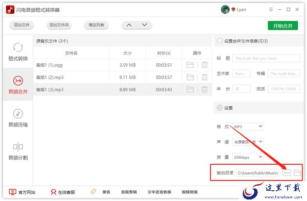Viewport: 307px width, 201px height.
Task: Open folder for 音频1 (3).mp3
Action: (x=190, y=89)
